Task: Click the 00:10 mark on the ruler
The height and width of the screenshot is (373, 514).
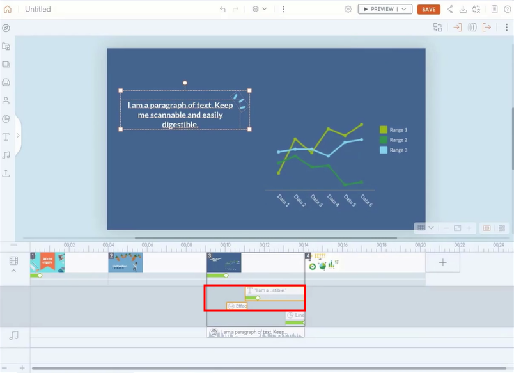Action: coord(225,245)
